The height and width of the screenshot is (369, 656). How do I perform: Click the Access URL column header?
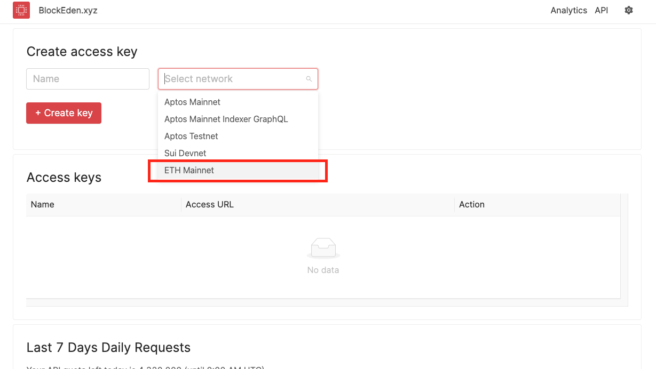pos(210,204)
